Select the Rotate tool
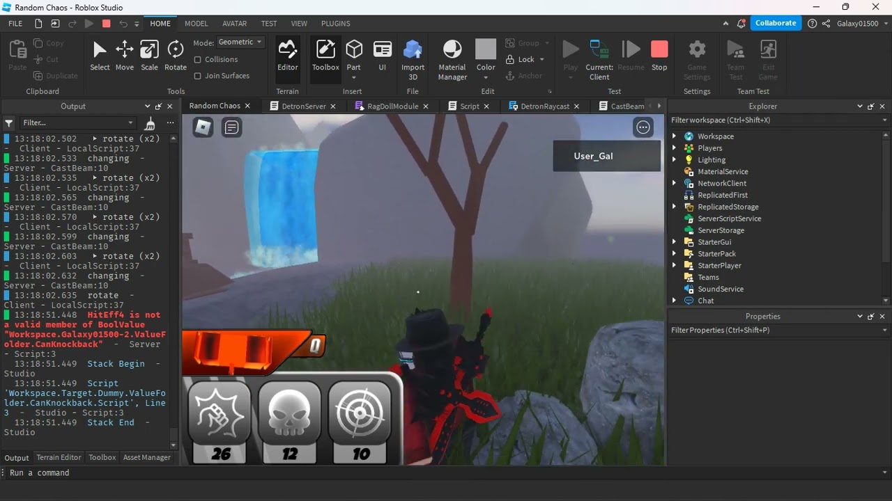Screen dimensions: 892x501 (x=176, y=55)
